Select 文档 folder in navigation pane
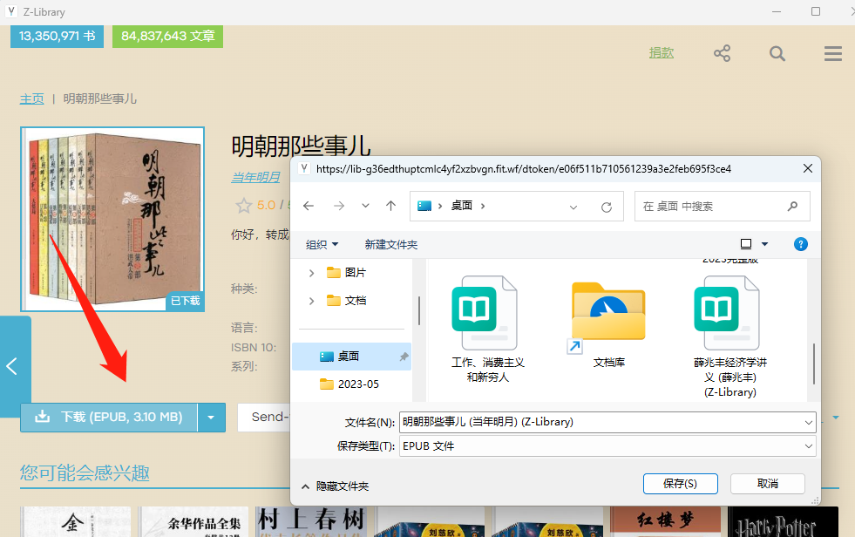Viewport: 855px width, 537px height. [346, 301]
